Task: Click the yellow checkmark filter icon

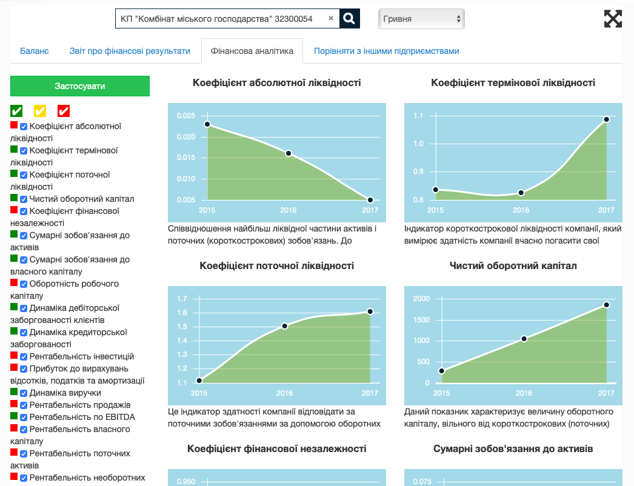Action: [x=40, y=111]
